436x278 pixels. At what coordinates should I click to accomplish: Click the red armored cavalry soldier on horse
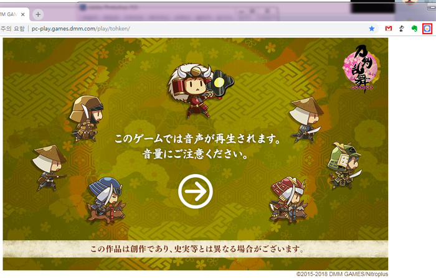click(288, 200)
